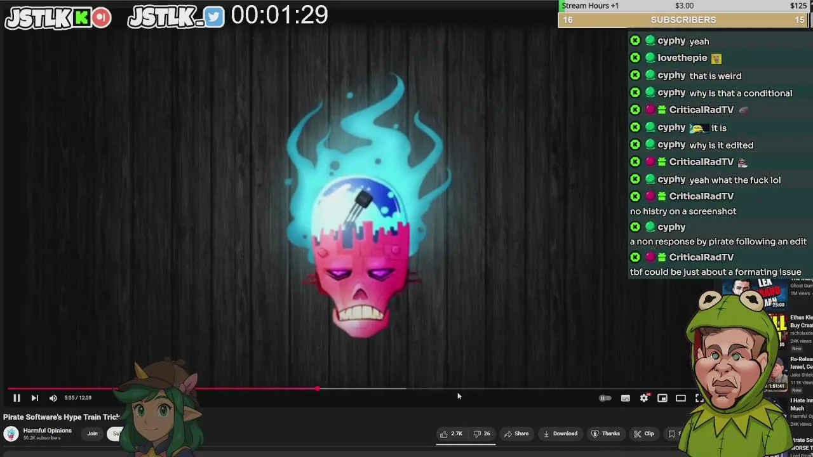Switch to miniplayer mode
The image size is (813, 457).
(x=662, y=398)
